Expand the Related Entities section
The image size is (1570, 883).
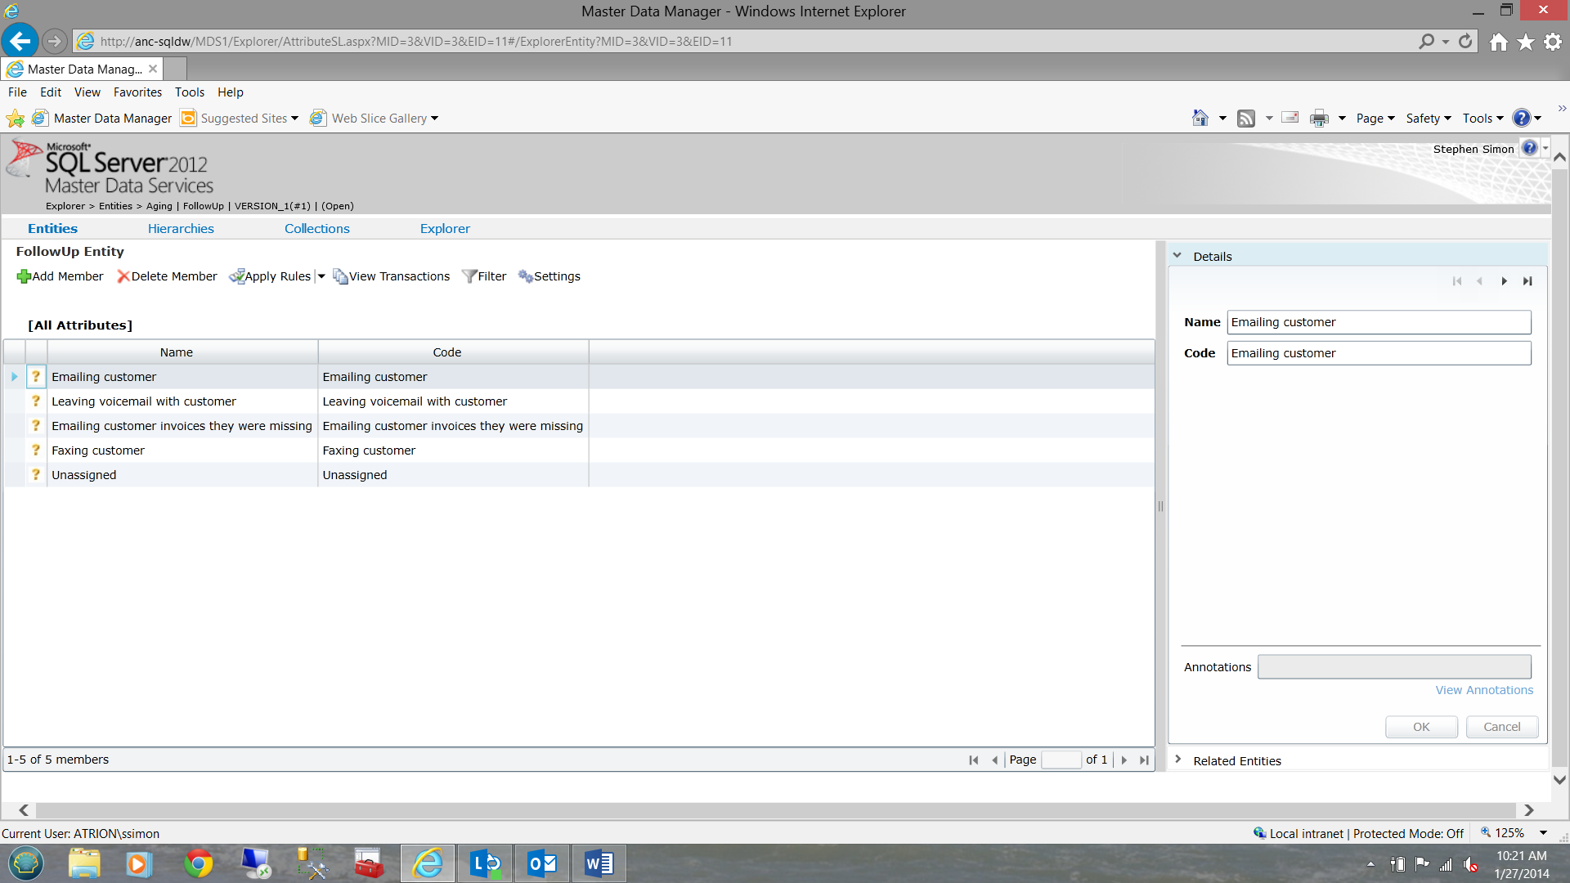pos(1177,760)
